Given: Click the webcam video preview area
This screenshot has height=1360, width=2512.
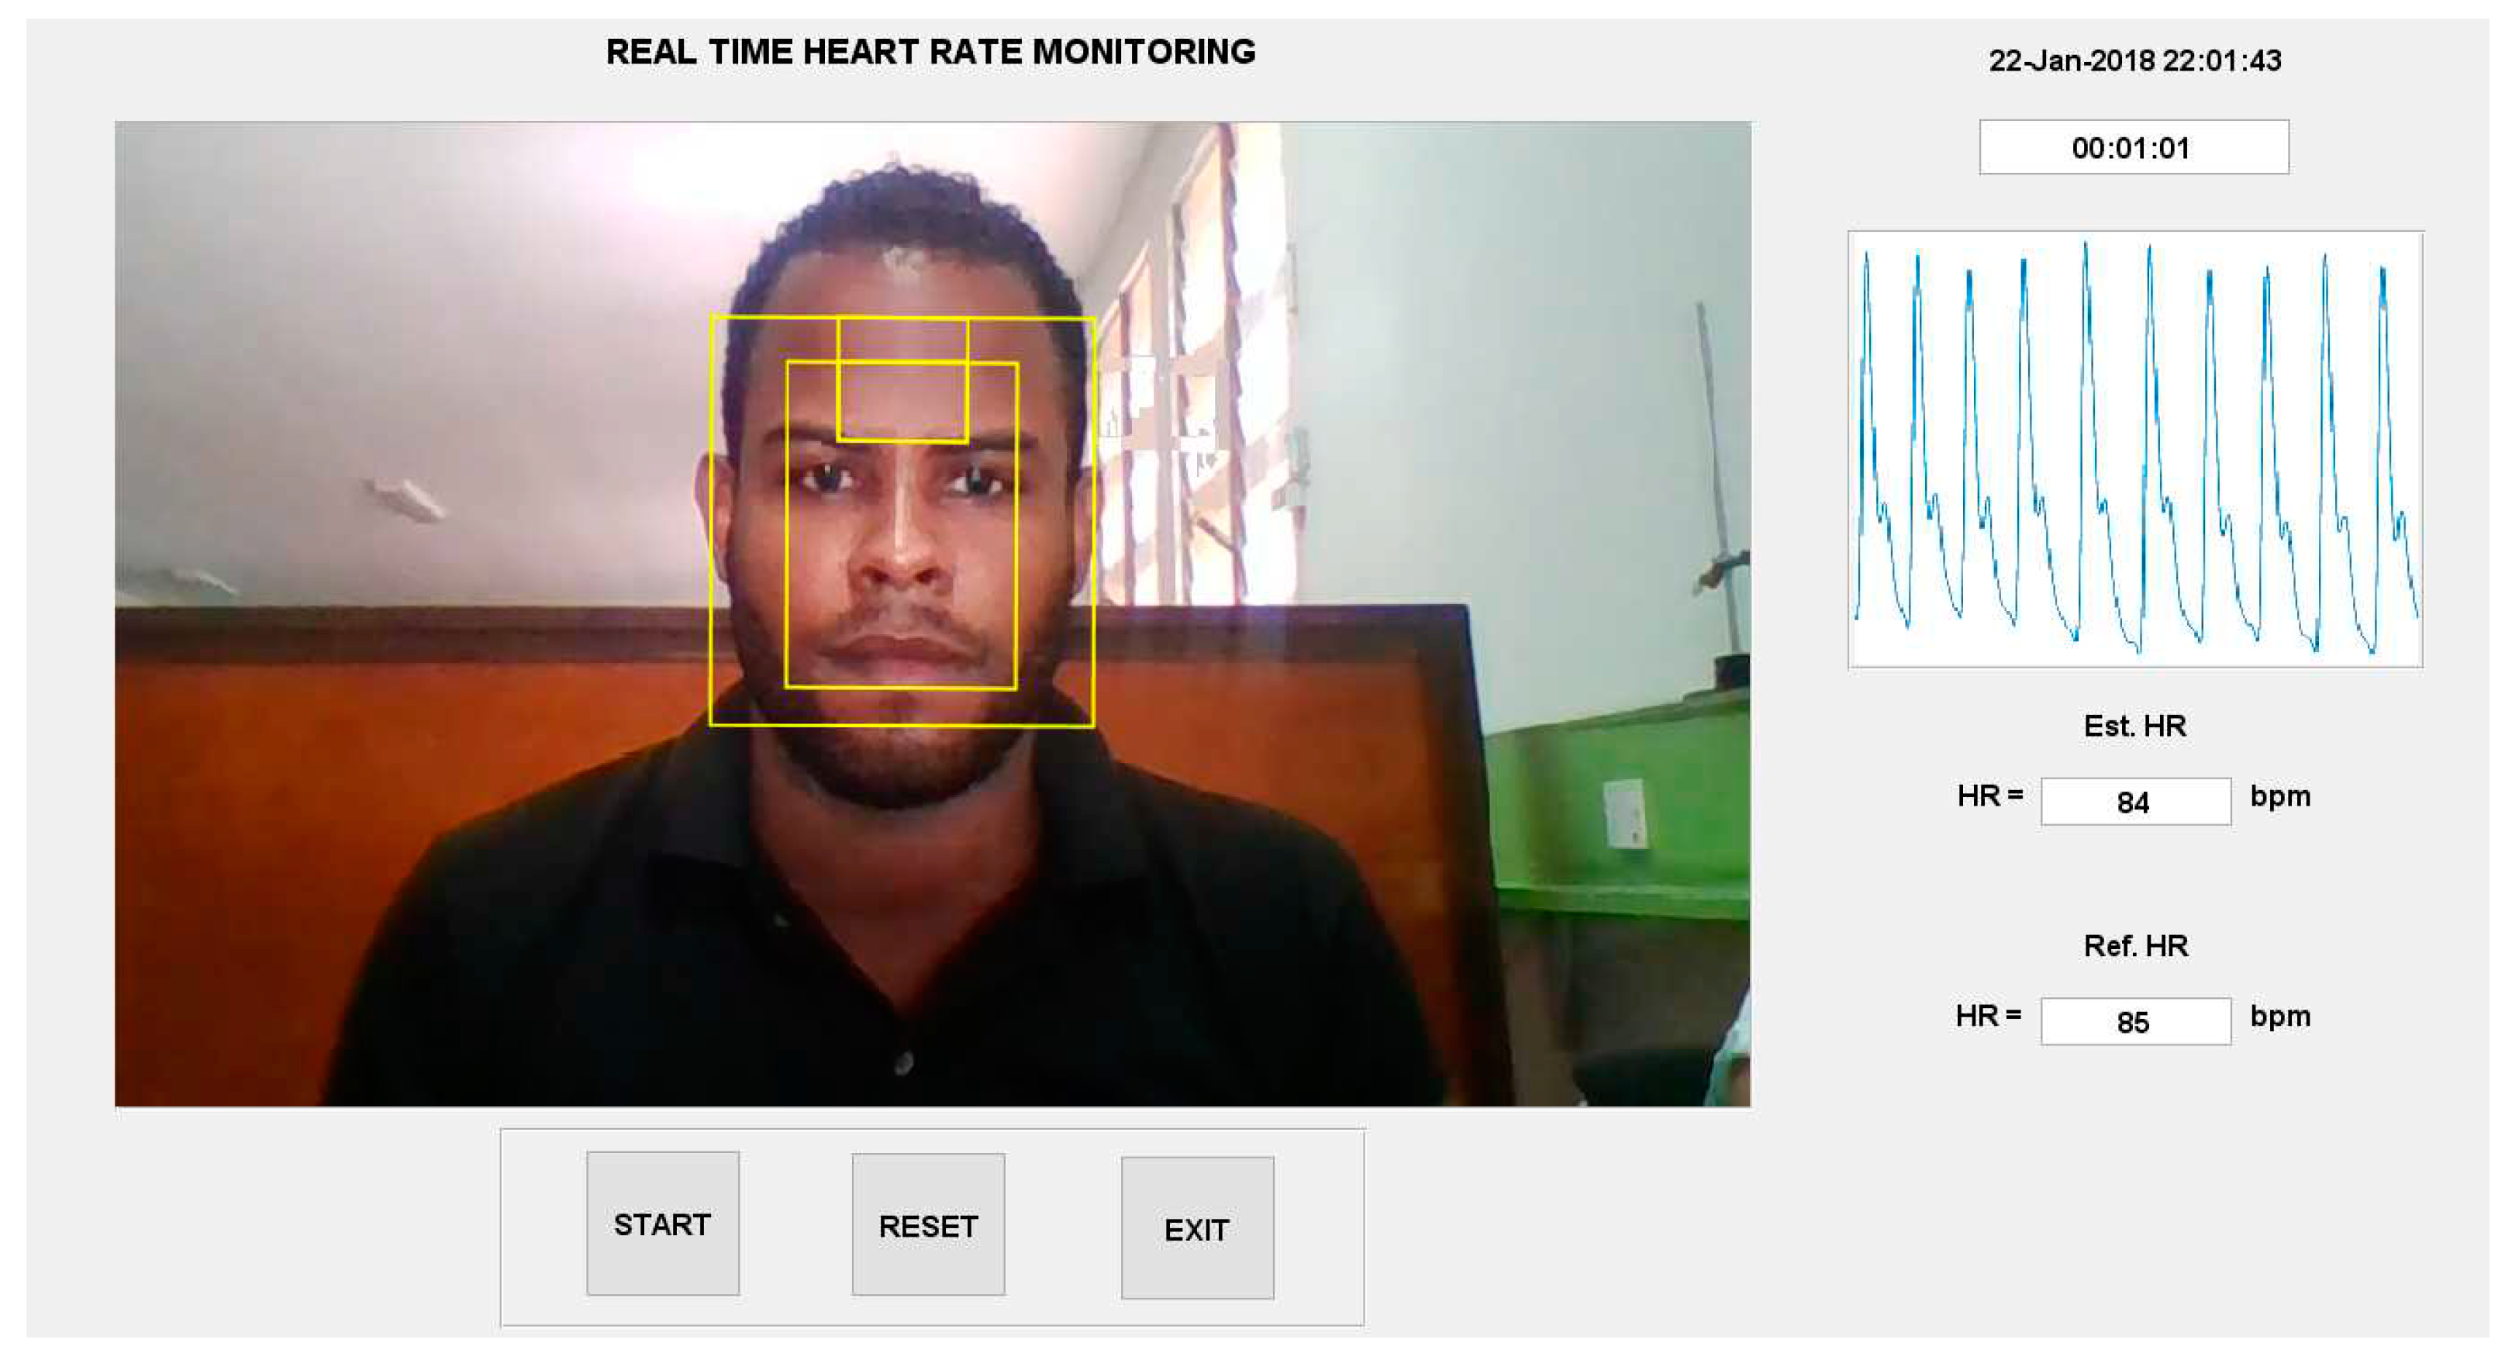Looking at the screenshot, I should point(932,613).
